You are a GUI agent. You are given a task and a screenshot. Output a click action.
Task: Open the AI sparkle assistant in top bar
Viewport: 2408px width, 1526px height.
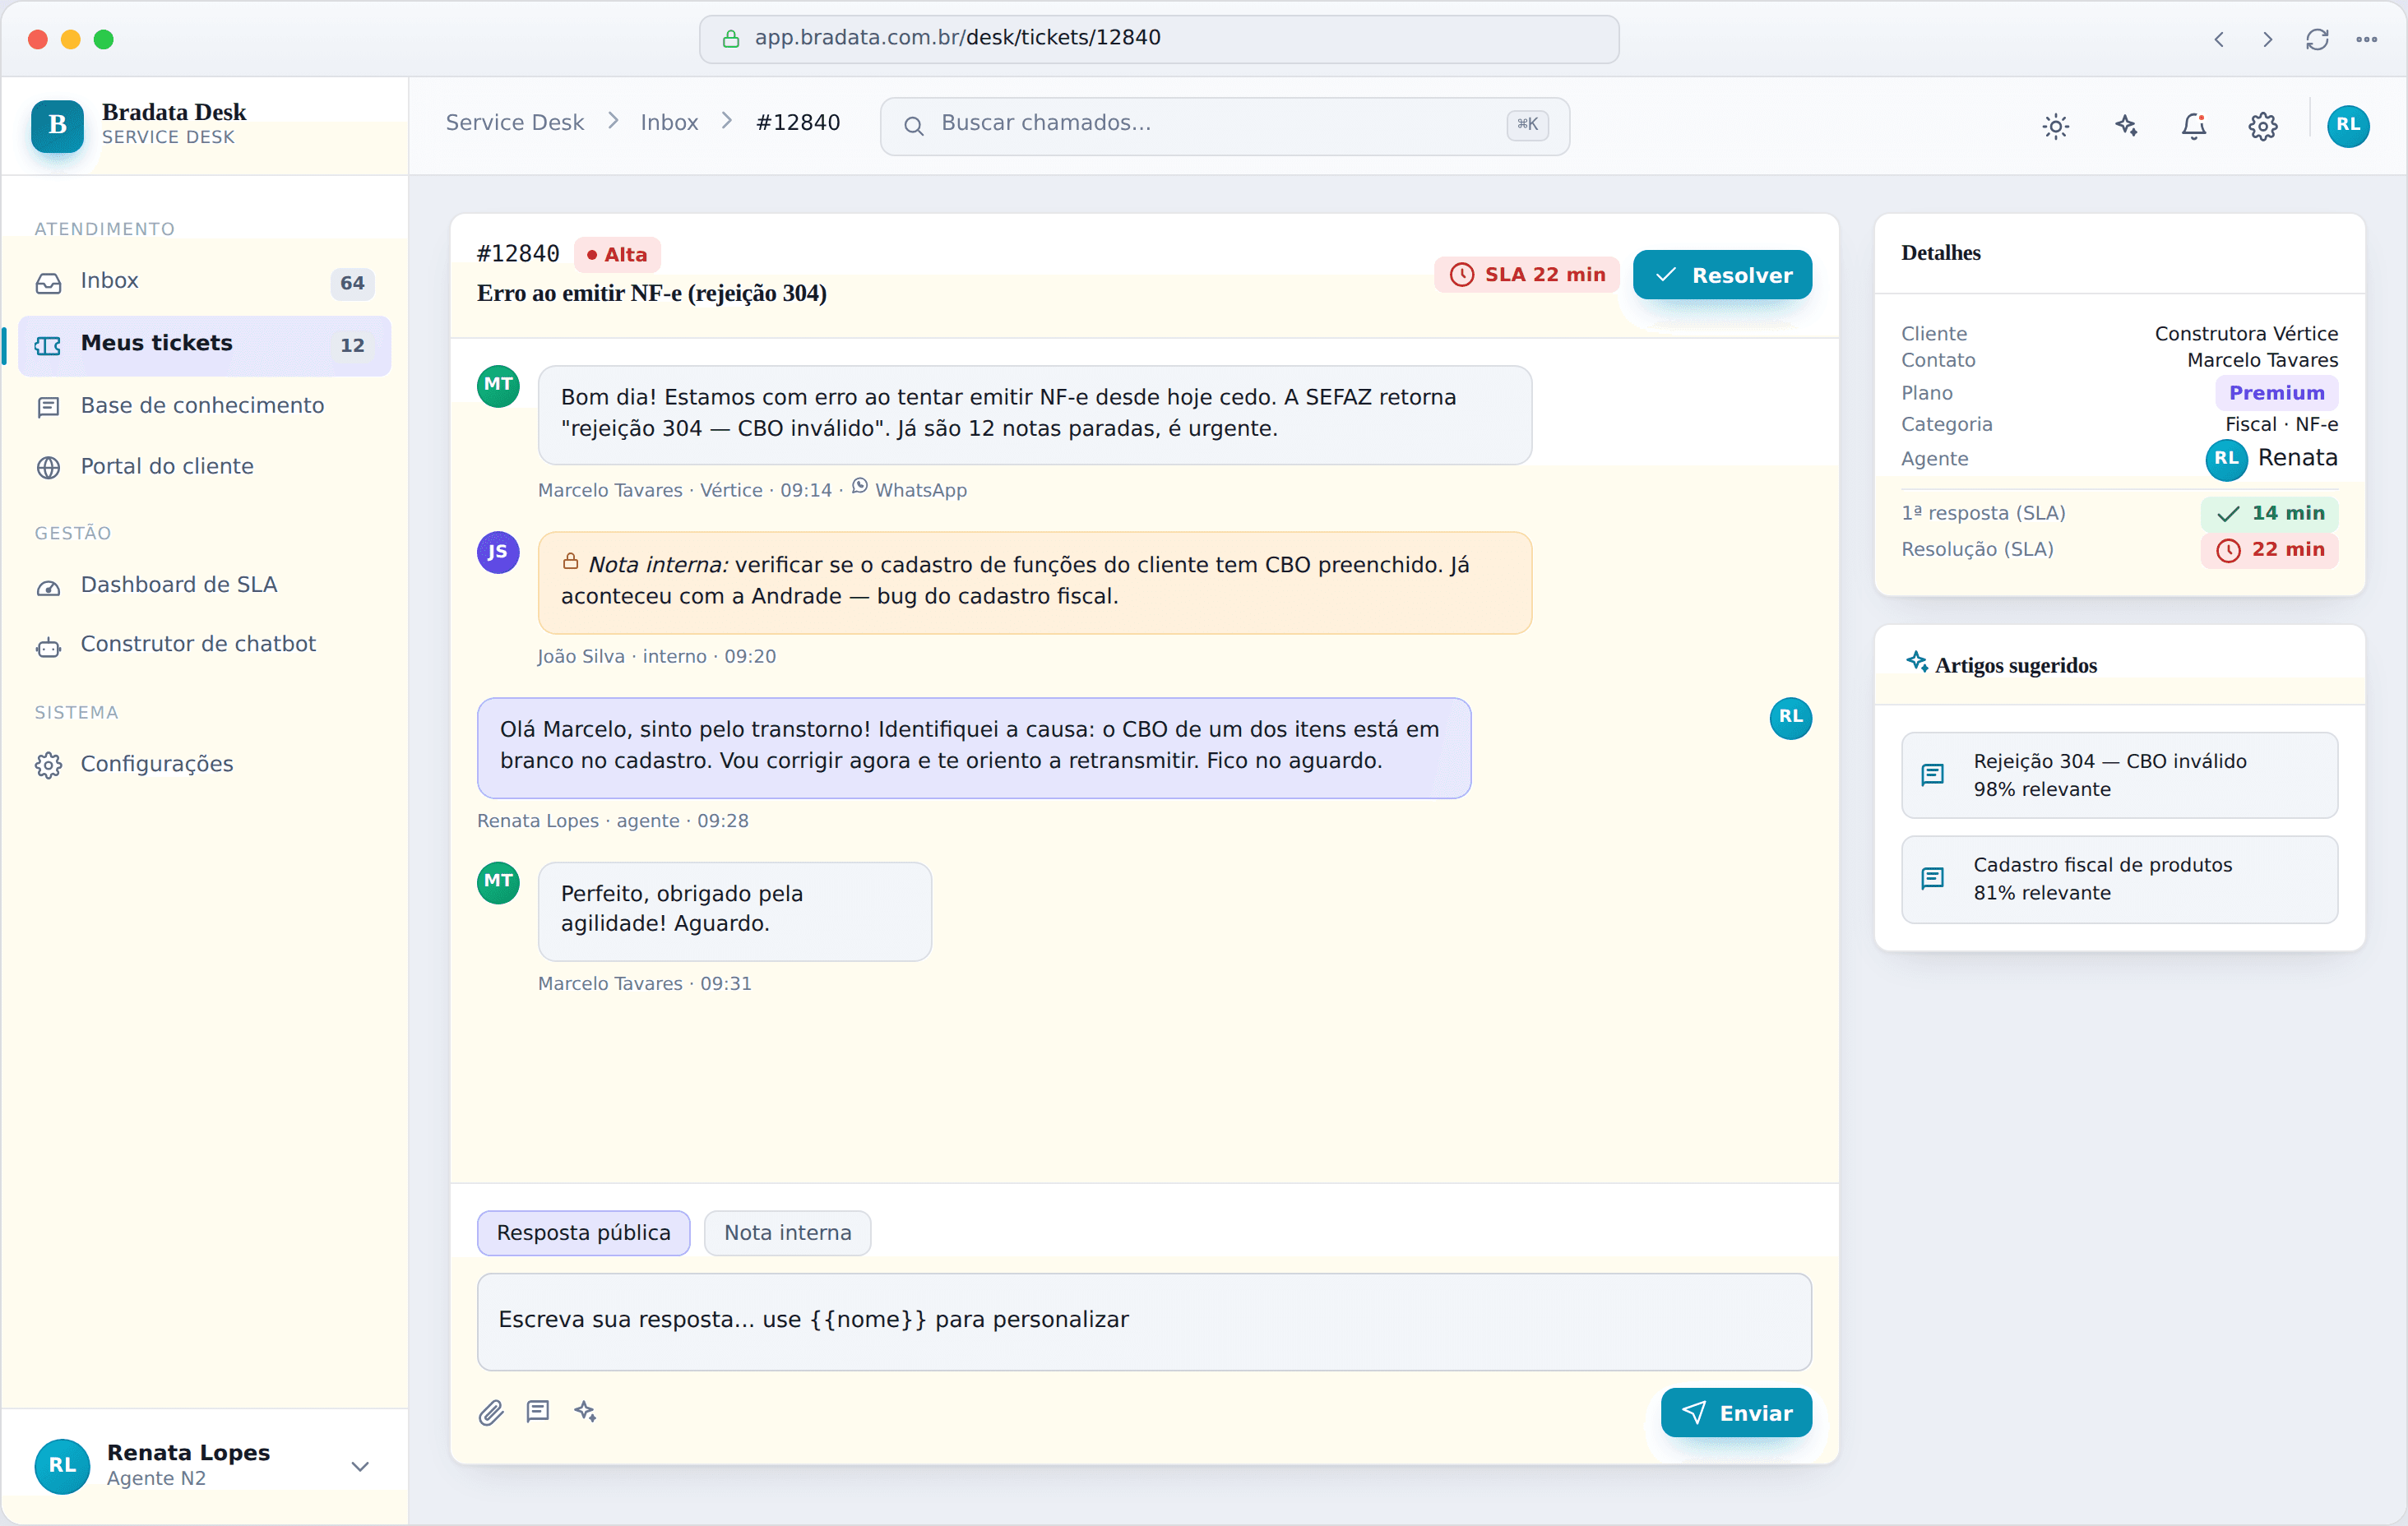click(x=2125, y=126)
